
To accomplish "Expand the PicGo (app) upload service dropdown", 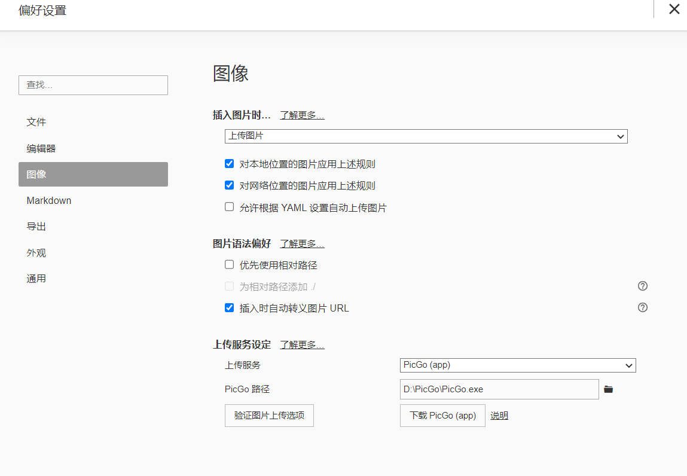I will (517, 365).
